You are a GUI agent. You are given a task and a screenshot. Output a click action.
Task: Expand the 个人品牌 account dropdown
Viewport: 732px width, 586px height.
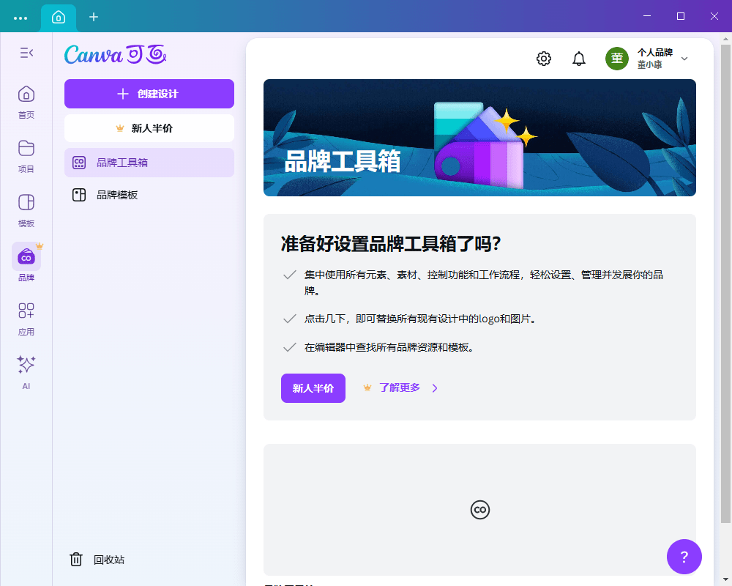click(684, 58)
